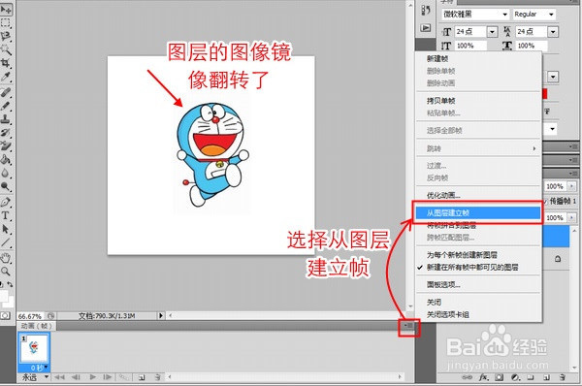Click the foreground color swatch
The image size is (582, 386).
pyautogui.click(x=3, y=296)
